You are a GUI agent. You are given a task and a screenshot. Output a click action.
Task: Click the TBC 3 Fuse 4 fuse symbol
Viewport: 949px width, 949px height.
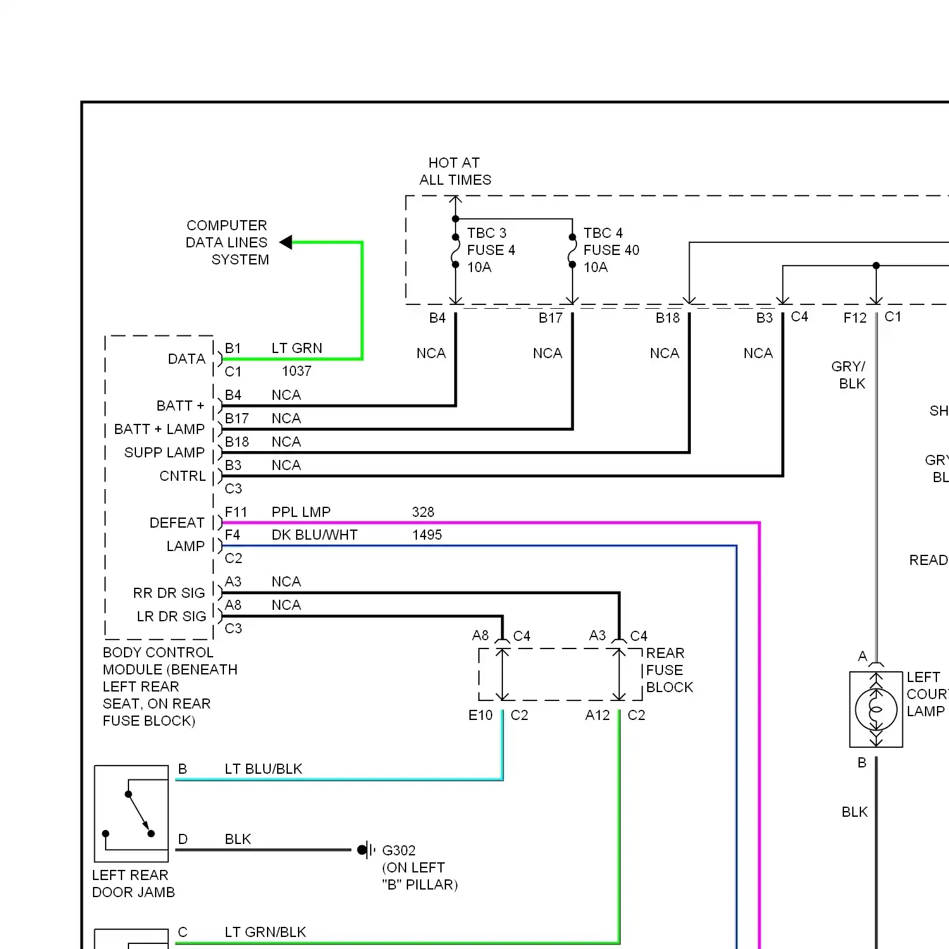coord(456,251)
